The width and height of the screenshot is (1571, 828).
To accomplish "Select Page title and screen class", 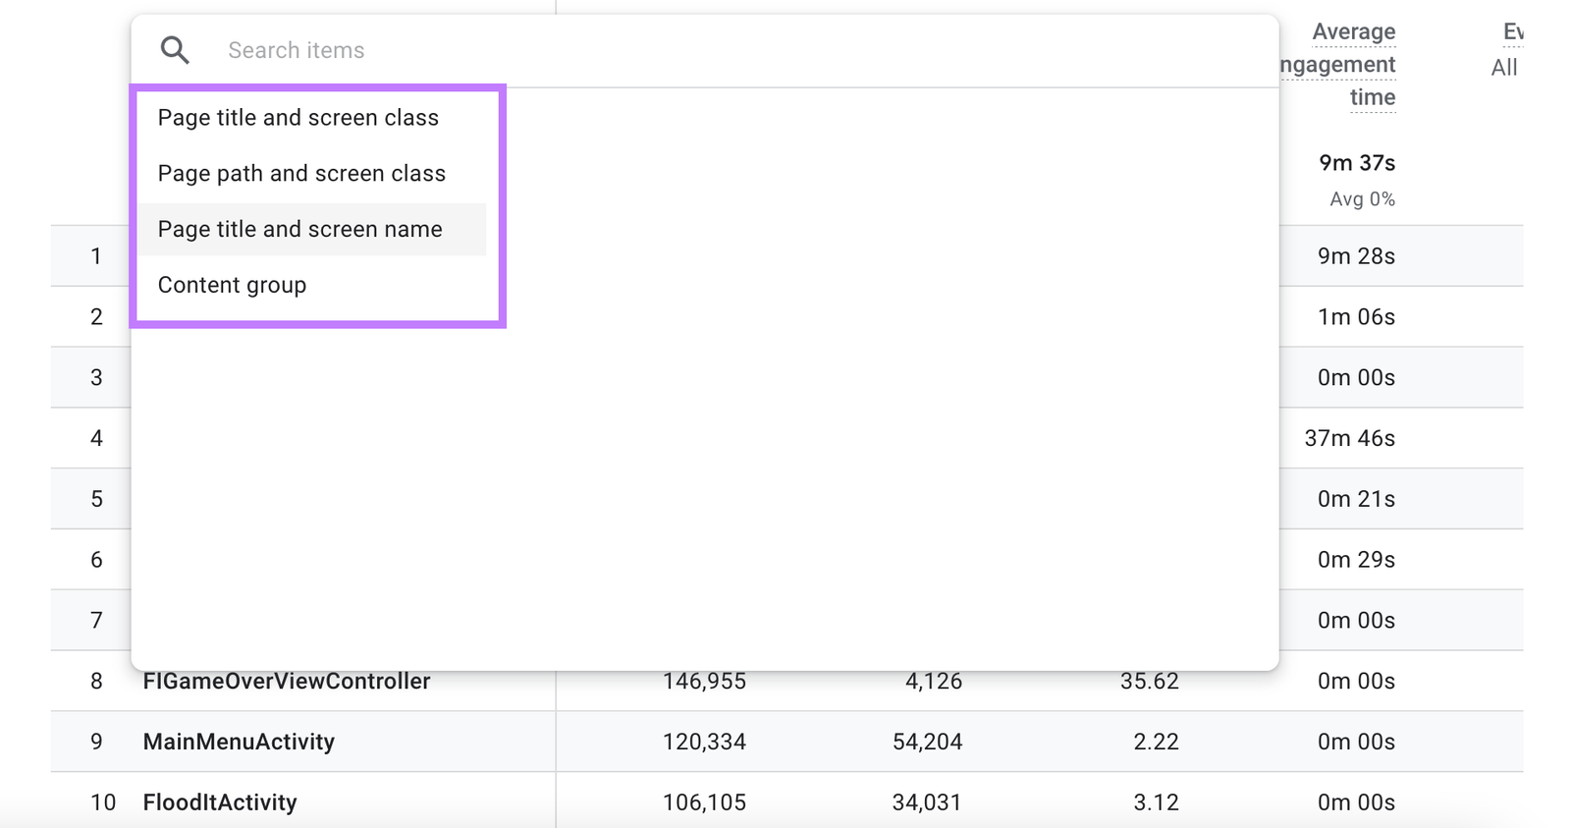I will [x=298, y=118].
